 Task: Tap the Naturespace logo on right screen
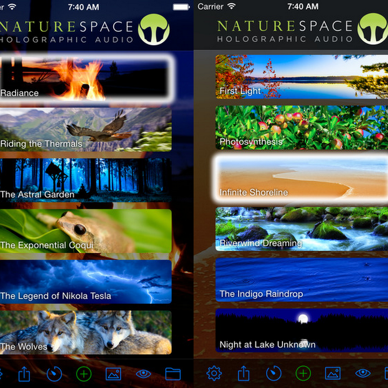[x=373, y=29]
